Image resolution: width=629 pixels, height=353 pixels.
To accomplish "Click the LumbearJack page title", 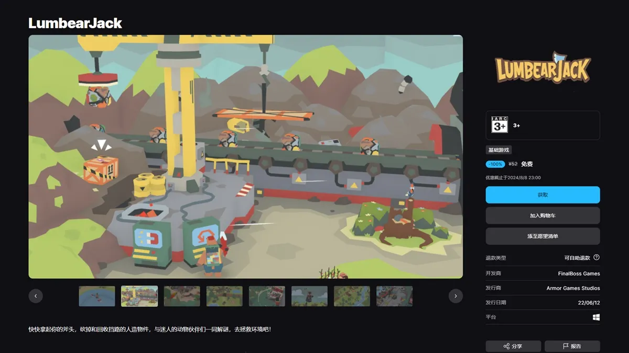I will click(x=75, y=23).
